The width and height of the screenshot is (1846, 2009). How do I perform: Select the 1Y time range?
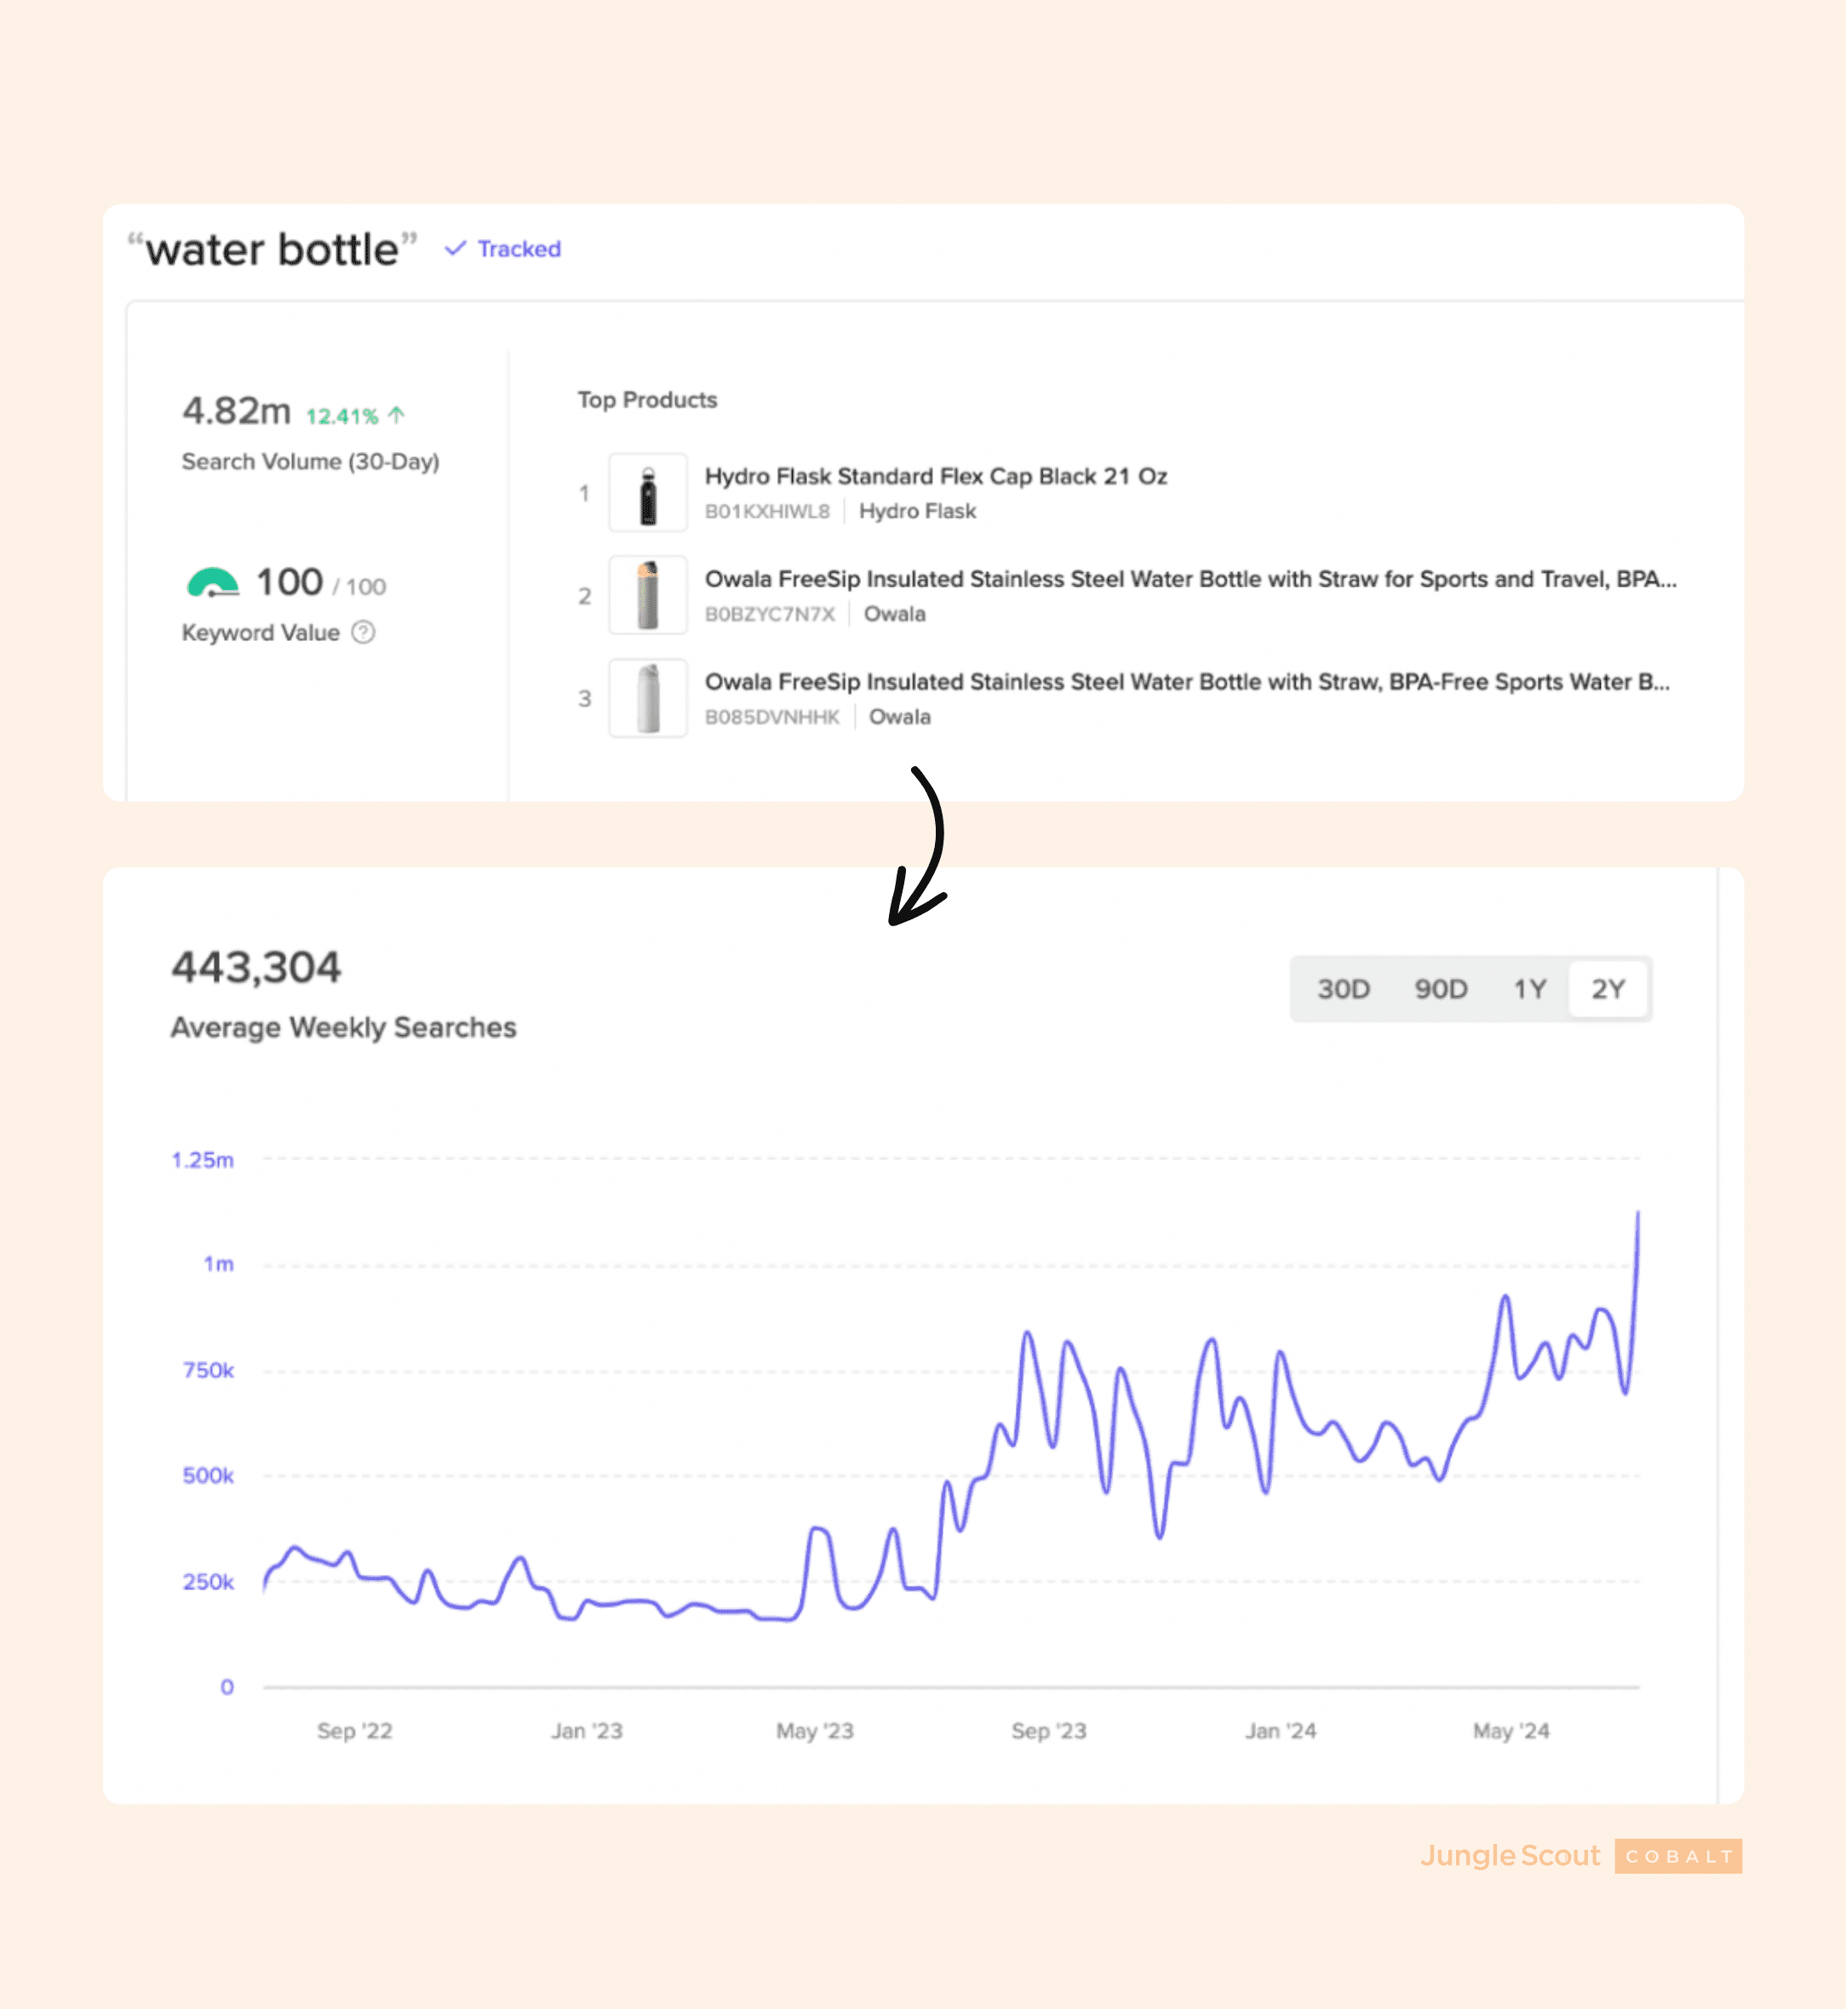point(1528,989)
